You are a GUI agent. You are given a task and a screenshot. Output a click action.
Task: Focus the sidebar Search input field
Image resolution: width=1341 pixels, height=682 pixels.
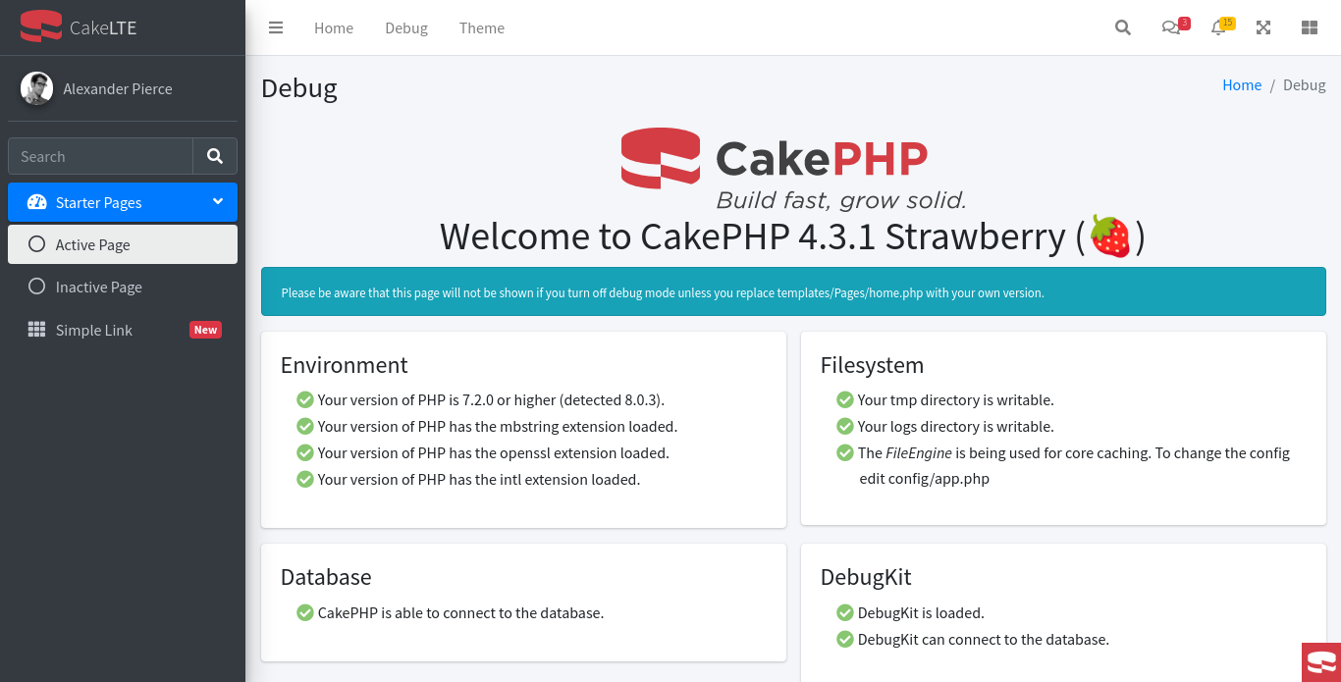100,156
